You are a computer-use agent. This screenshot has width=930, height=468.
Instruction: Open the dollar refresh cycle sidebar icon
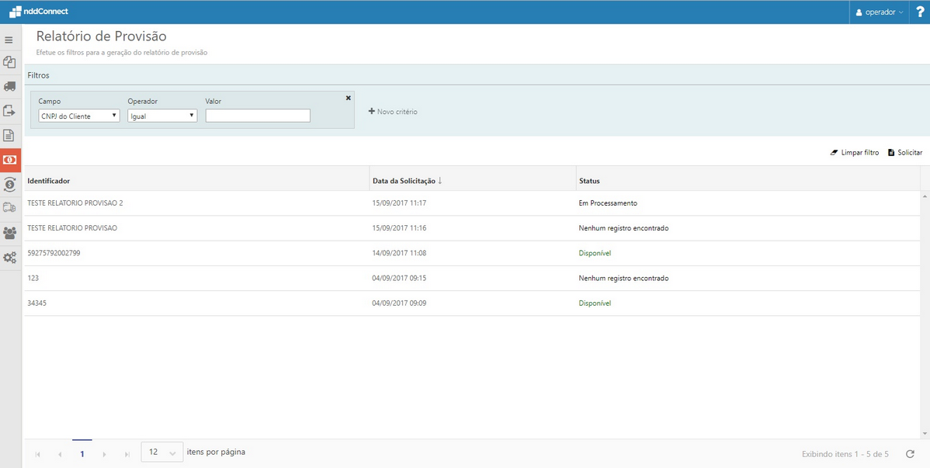(x=10, y=184)
